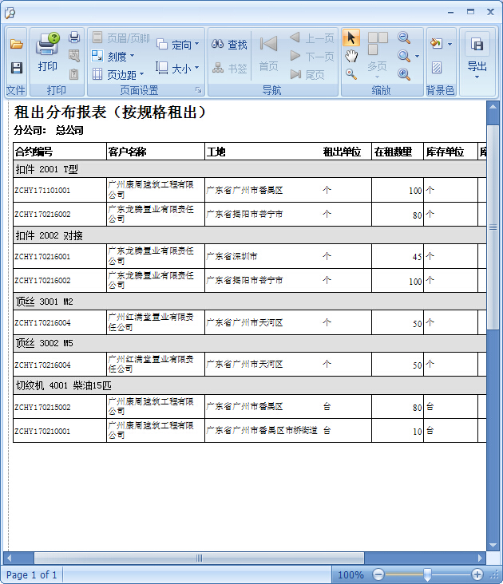Click the vertical scrollbar thumb

pyautogui.click(x=493, y=227)
